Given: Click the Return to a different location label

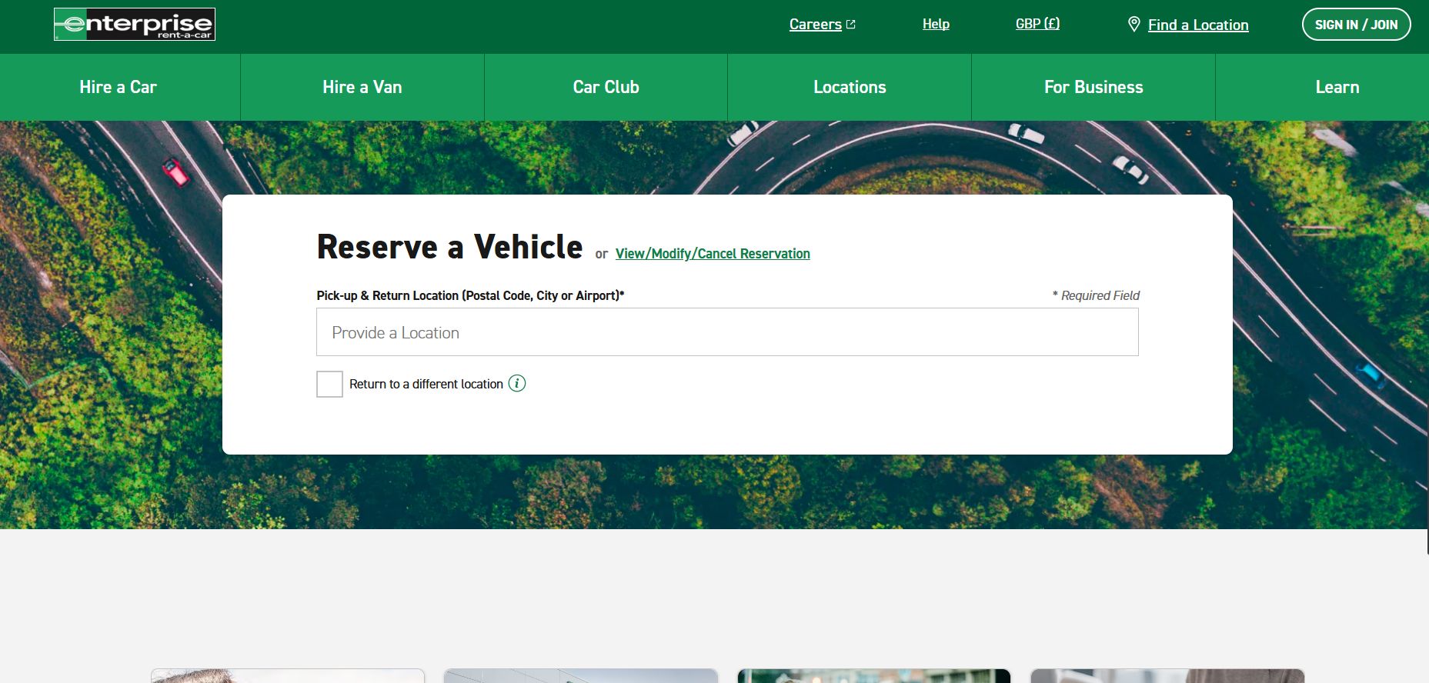Looking at the screenshot, I should click(426, 384).
